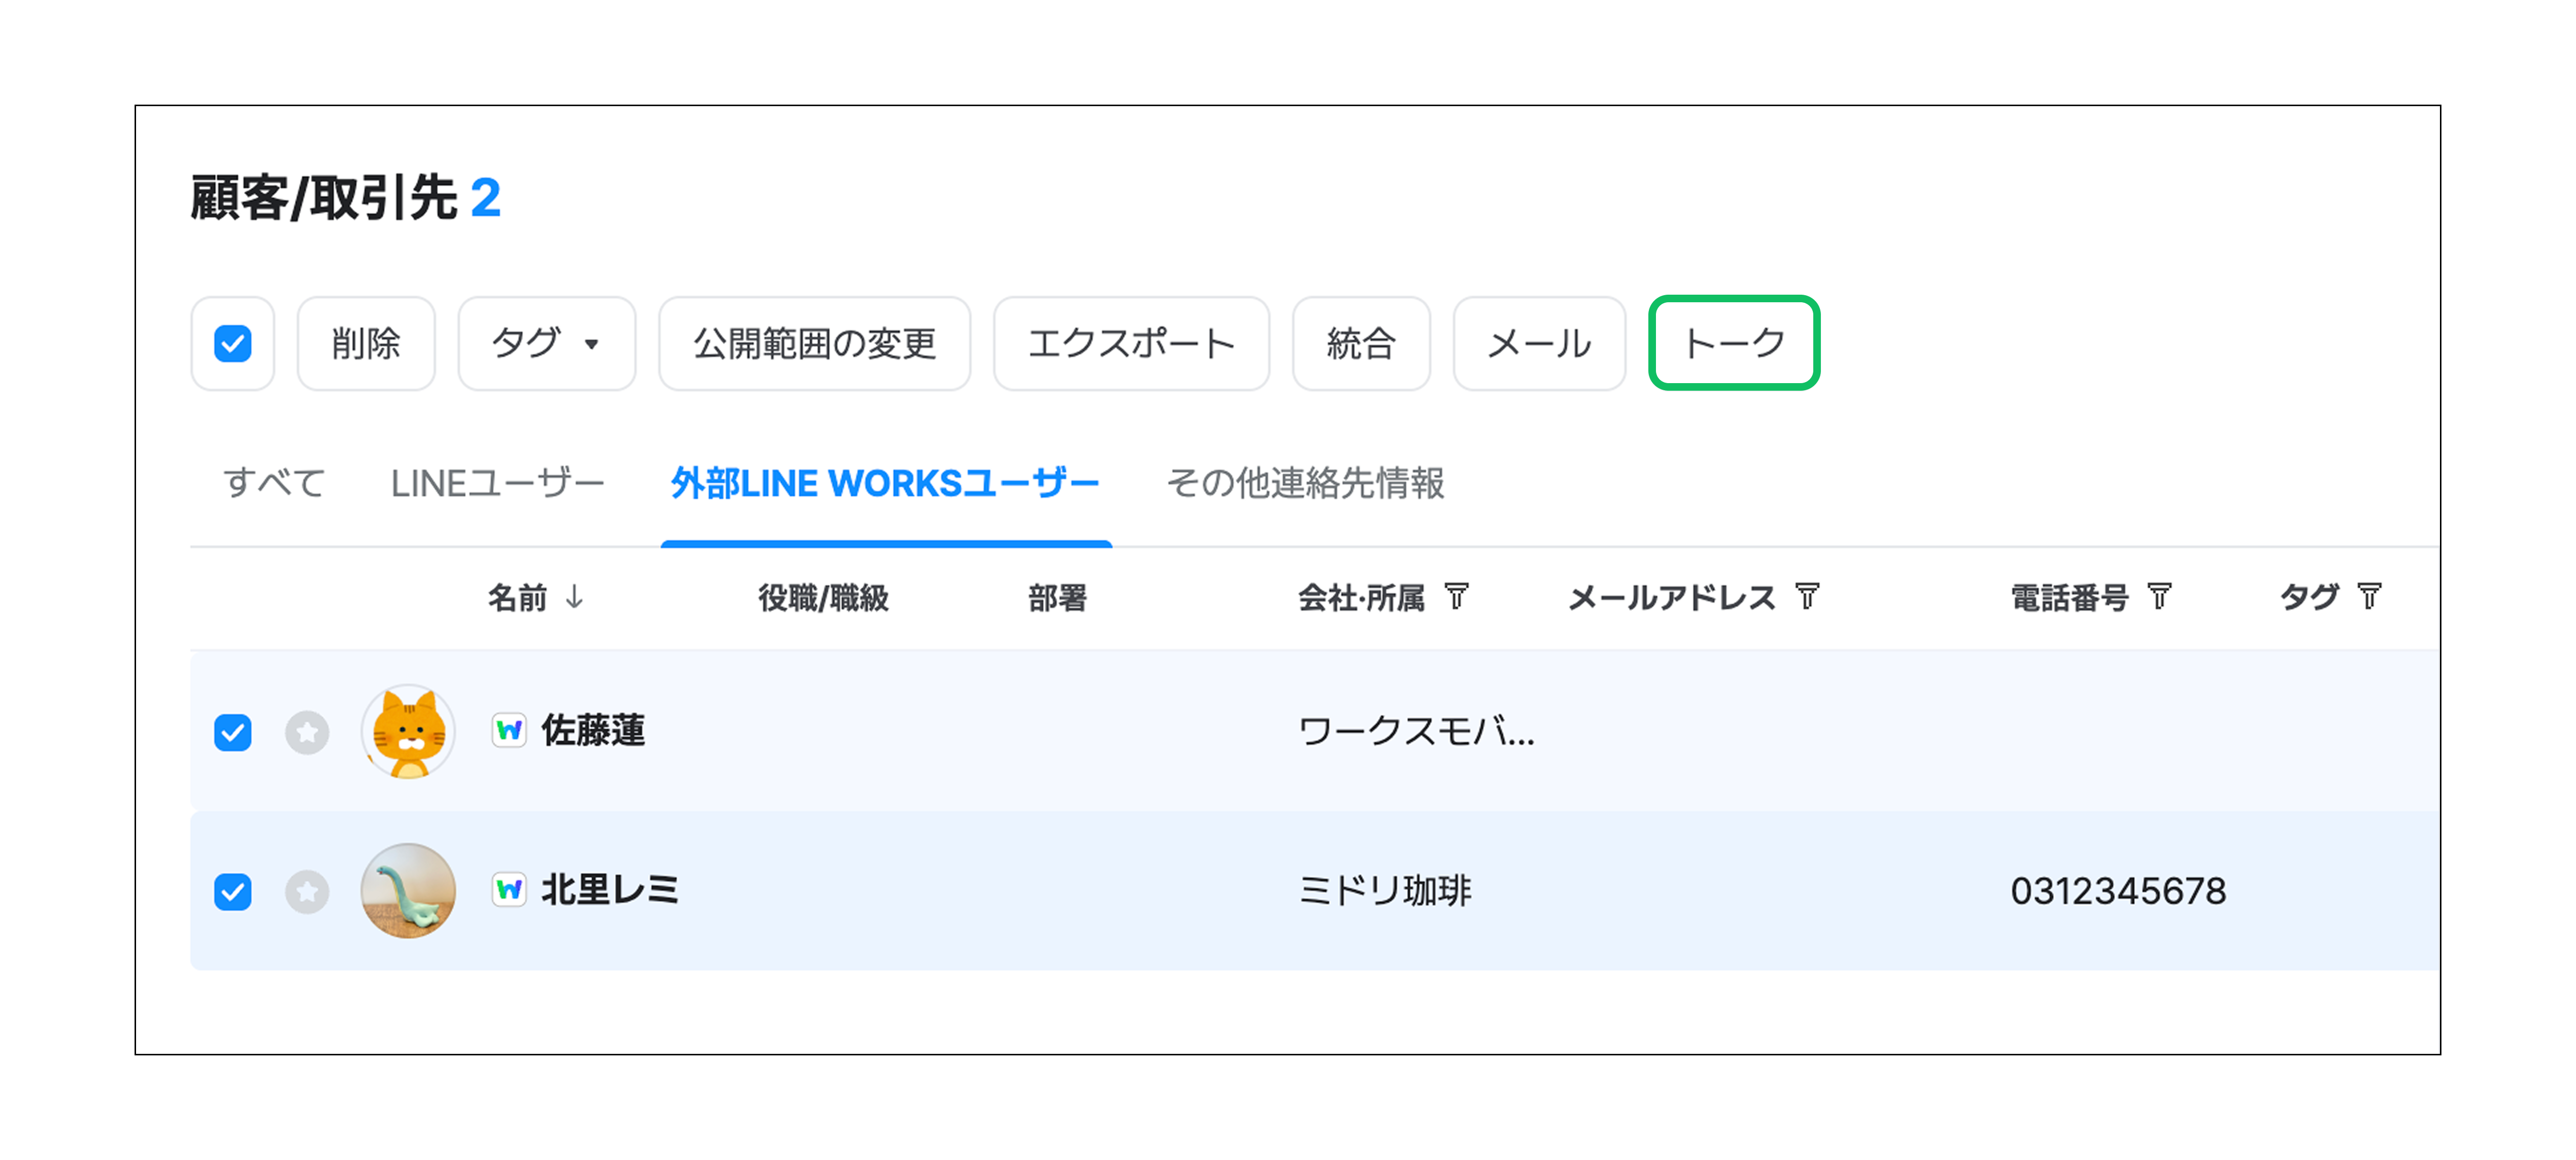
Task: Click the favorite star for 佐藤蓮
Action: 307,732
